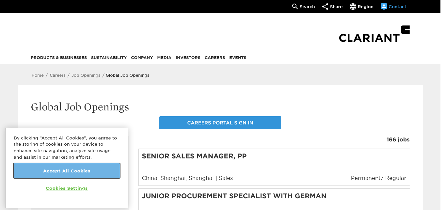
Task: Go to Careers breadcrumb link
Action: [57, 75]
